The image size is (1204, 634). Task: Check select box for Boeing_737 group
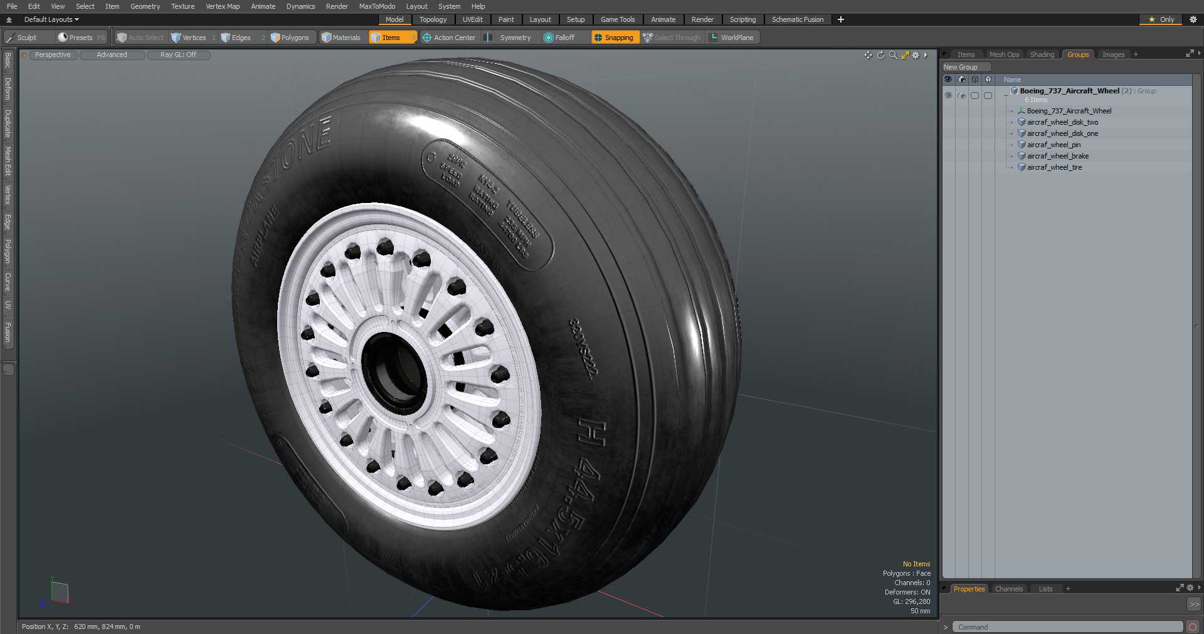[x=988, y=95]
